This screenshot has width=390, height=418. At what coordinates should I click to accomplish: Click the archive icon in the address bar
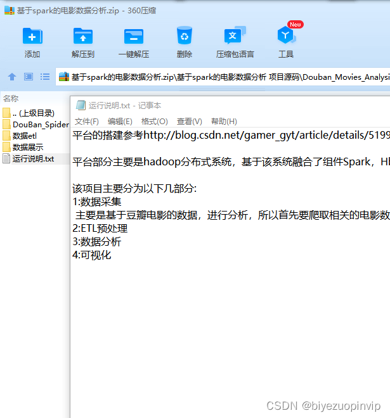[x=64, y=77]
